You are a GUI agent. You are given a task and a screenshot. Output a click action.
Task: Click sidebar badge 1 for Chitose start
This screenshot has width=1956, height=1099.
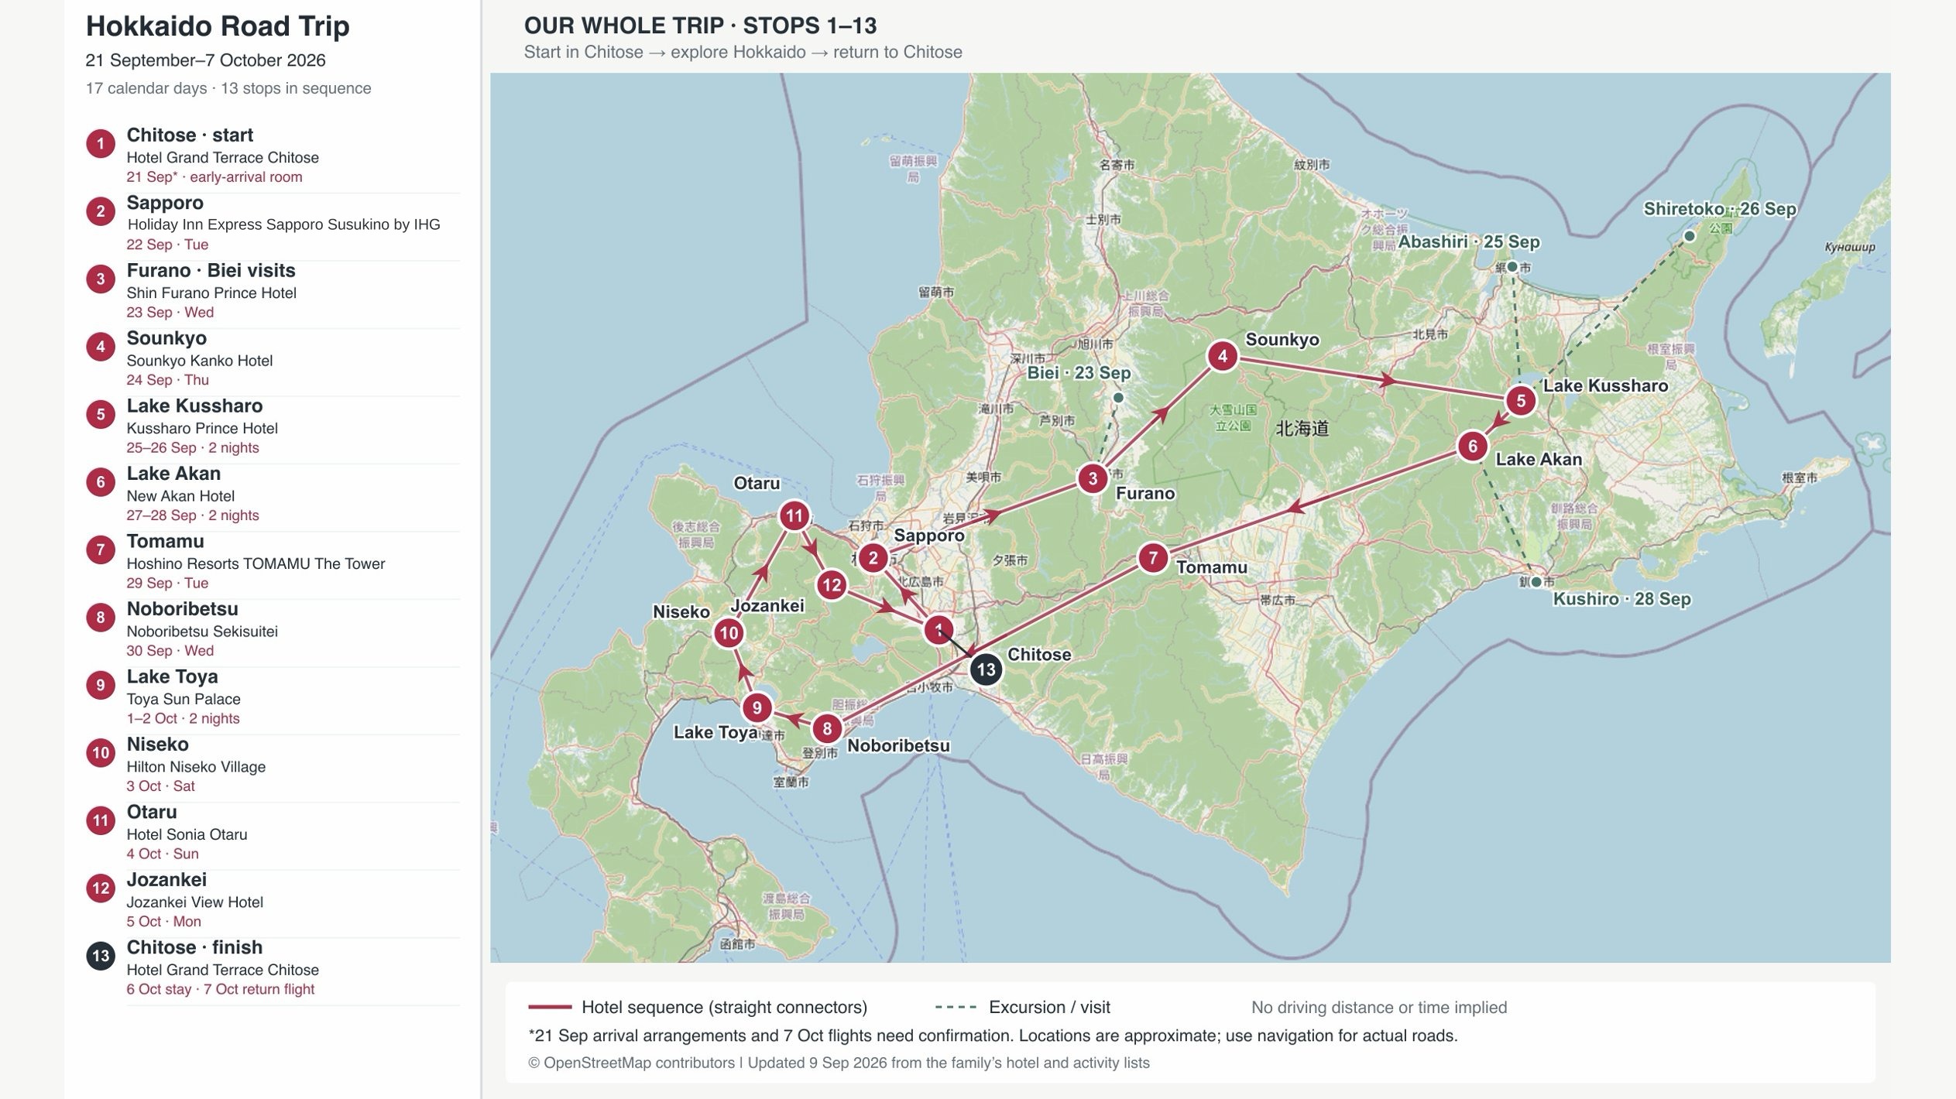click(101, 144)
